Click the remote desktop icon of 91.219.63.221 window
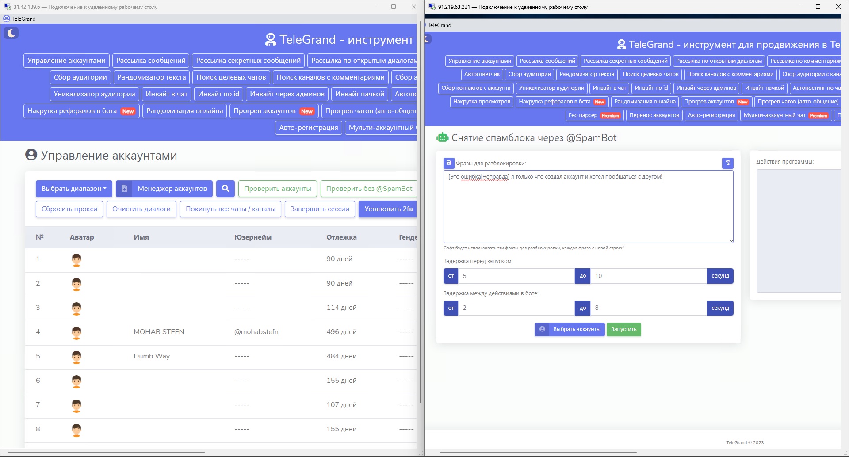 click(x=432, y=7)
